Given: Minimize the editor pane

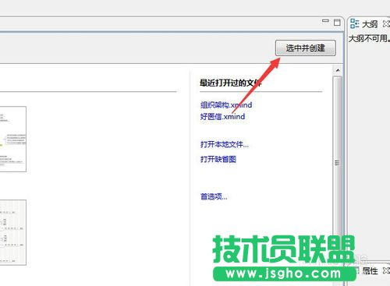Looking at the screenshot, I should coord(325,21).
